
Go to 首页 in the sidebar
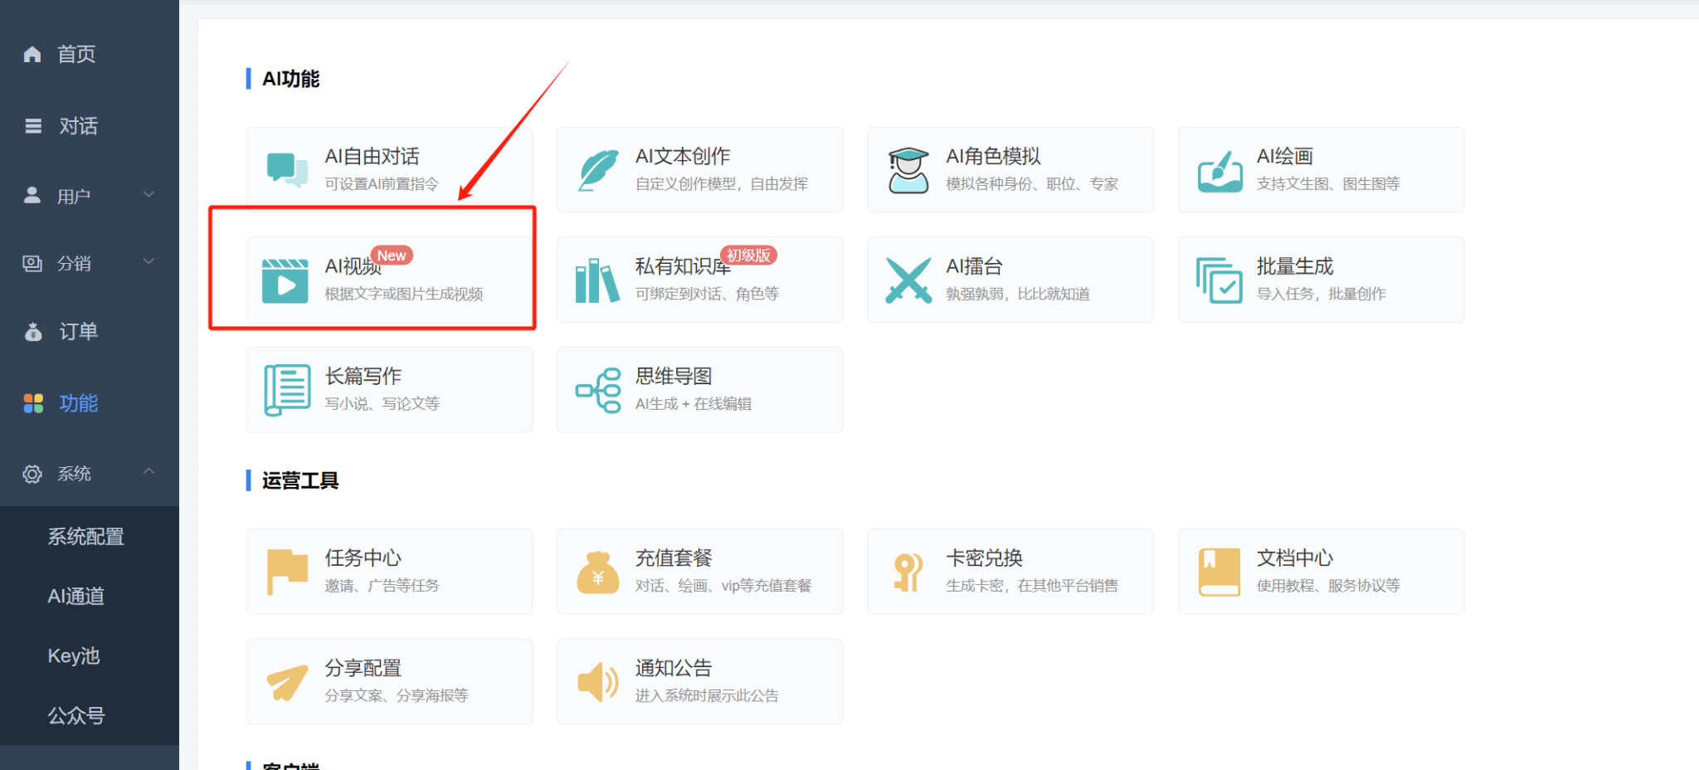pyautogui.click(x=76, y=54)
